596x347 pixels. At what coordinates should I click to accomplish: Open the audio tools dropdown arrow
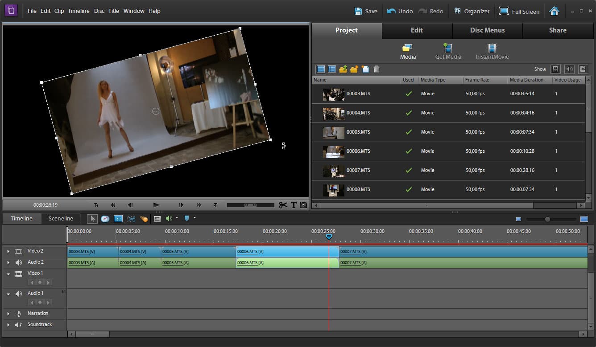tap(177, 218)
